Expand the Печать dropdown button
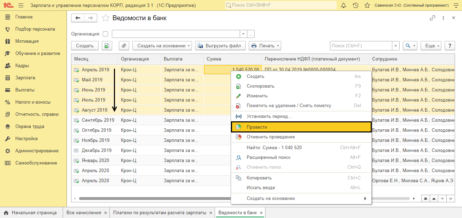The height and width of the screenshot is (218, 462). 265,46
